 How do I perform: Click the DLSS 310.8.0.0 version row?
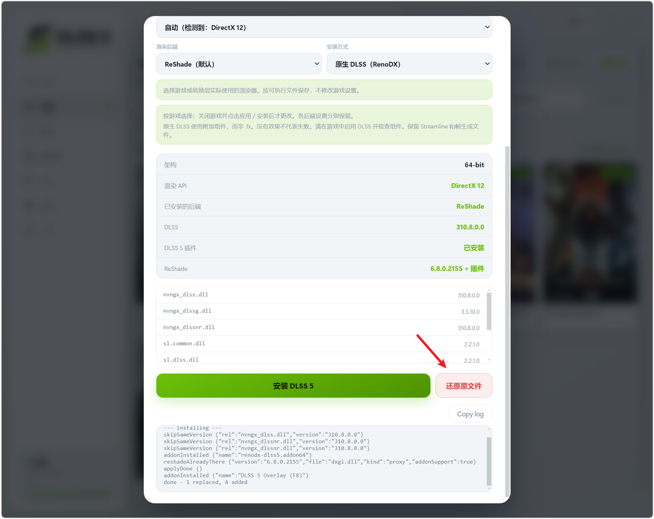pos(324,227)
